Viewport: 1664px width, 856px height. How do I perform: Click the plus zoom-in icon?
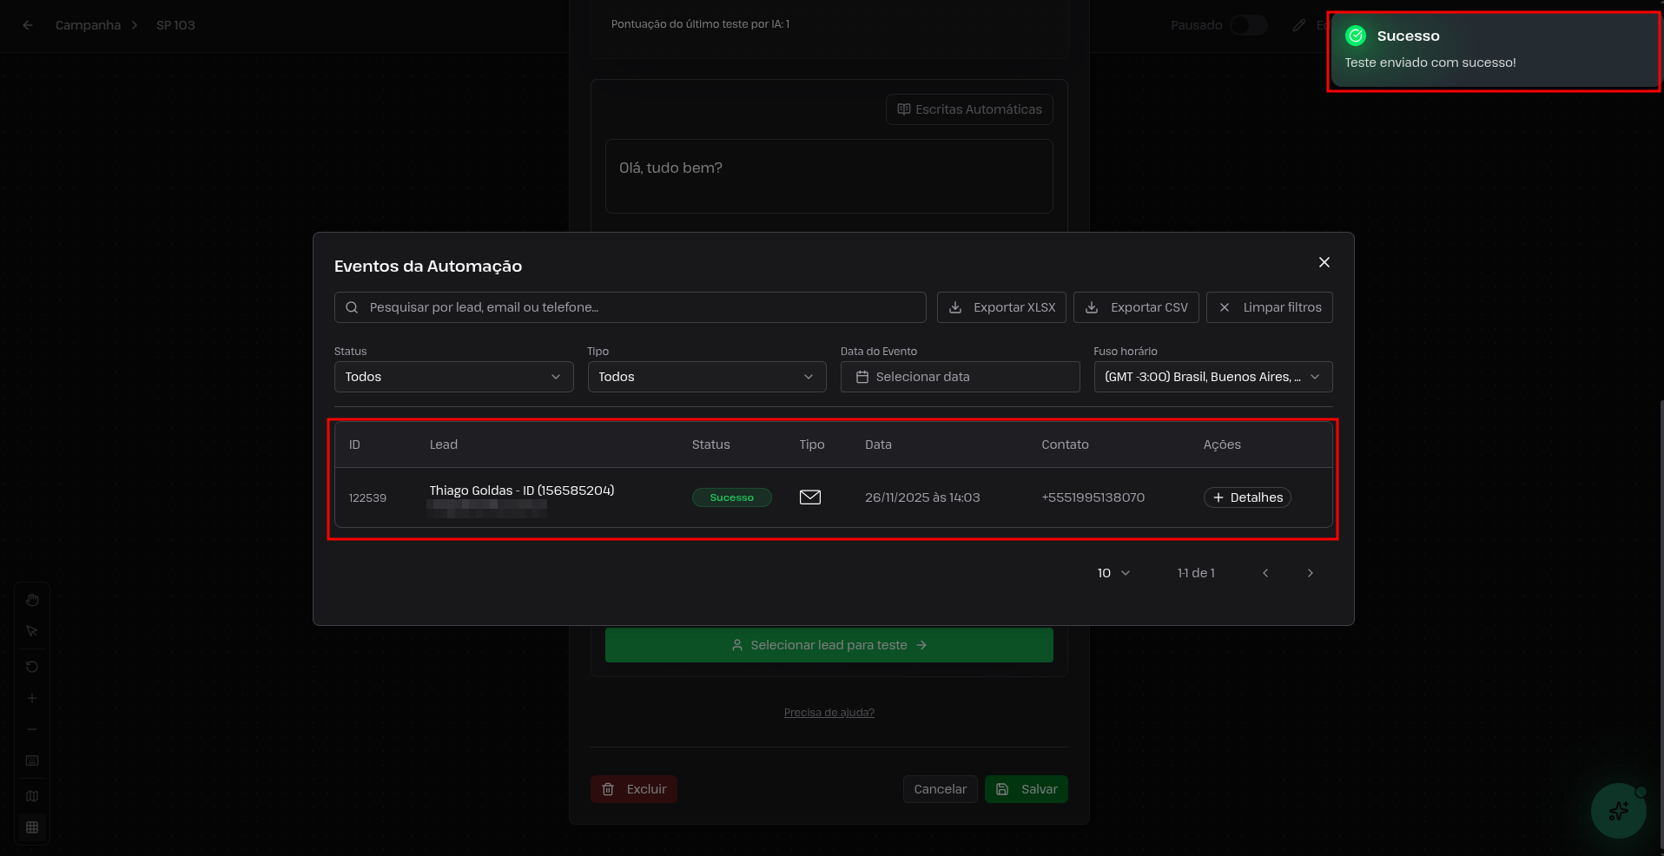tap(32, 698)
